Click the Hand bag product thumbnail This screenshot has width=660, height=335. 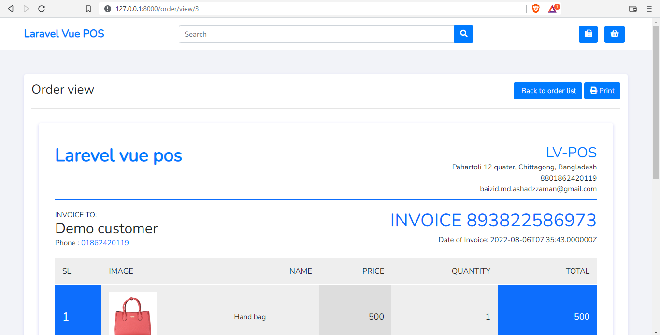(133, 313)
